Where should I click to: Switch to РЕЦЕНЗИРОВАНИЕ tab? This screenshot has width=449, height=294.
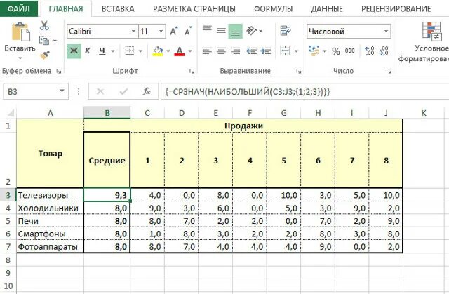(x=396, y=8)
